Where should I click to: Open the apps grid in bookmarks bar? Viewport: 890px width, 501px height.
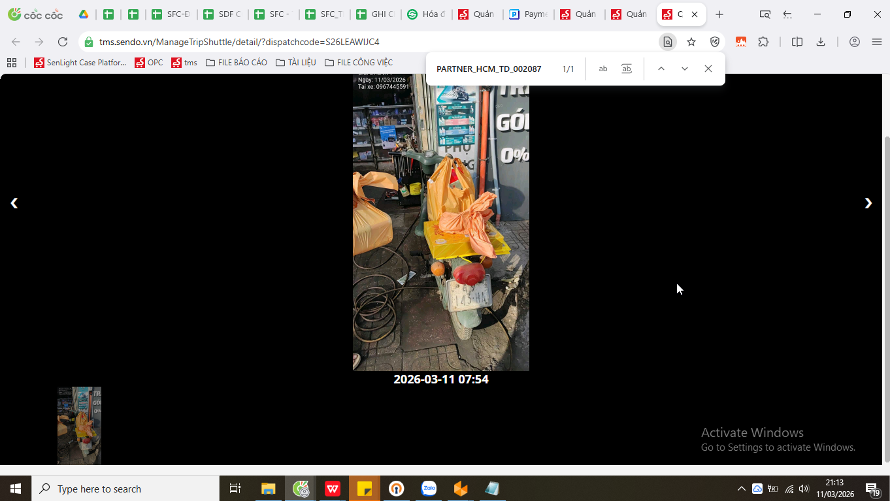tap(11, 63)
